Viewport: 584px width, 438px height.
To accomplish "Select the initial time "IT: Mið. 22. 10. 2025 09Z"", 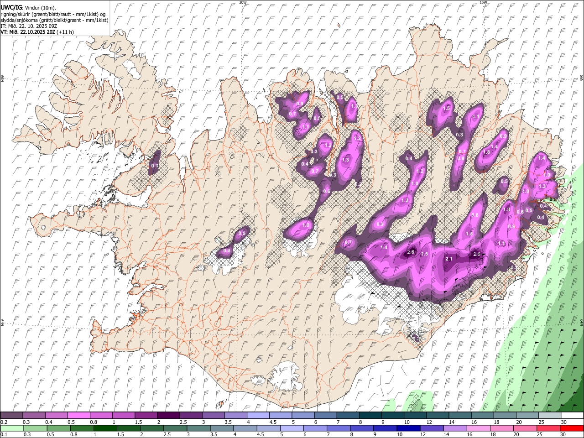I will point(29,26).
